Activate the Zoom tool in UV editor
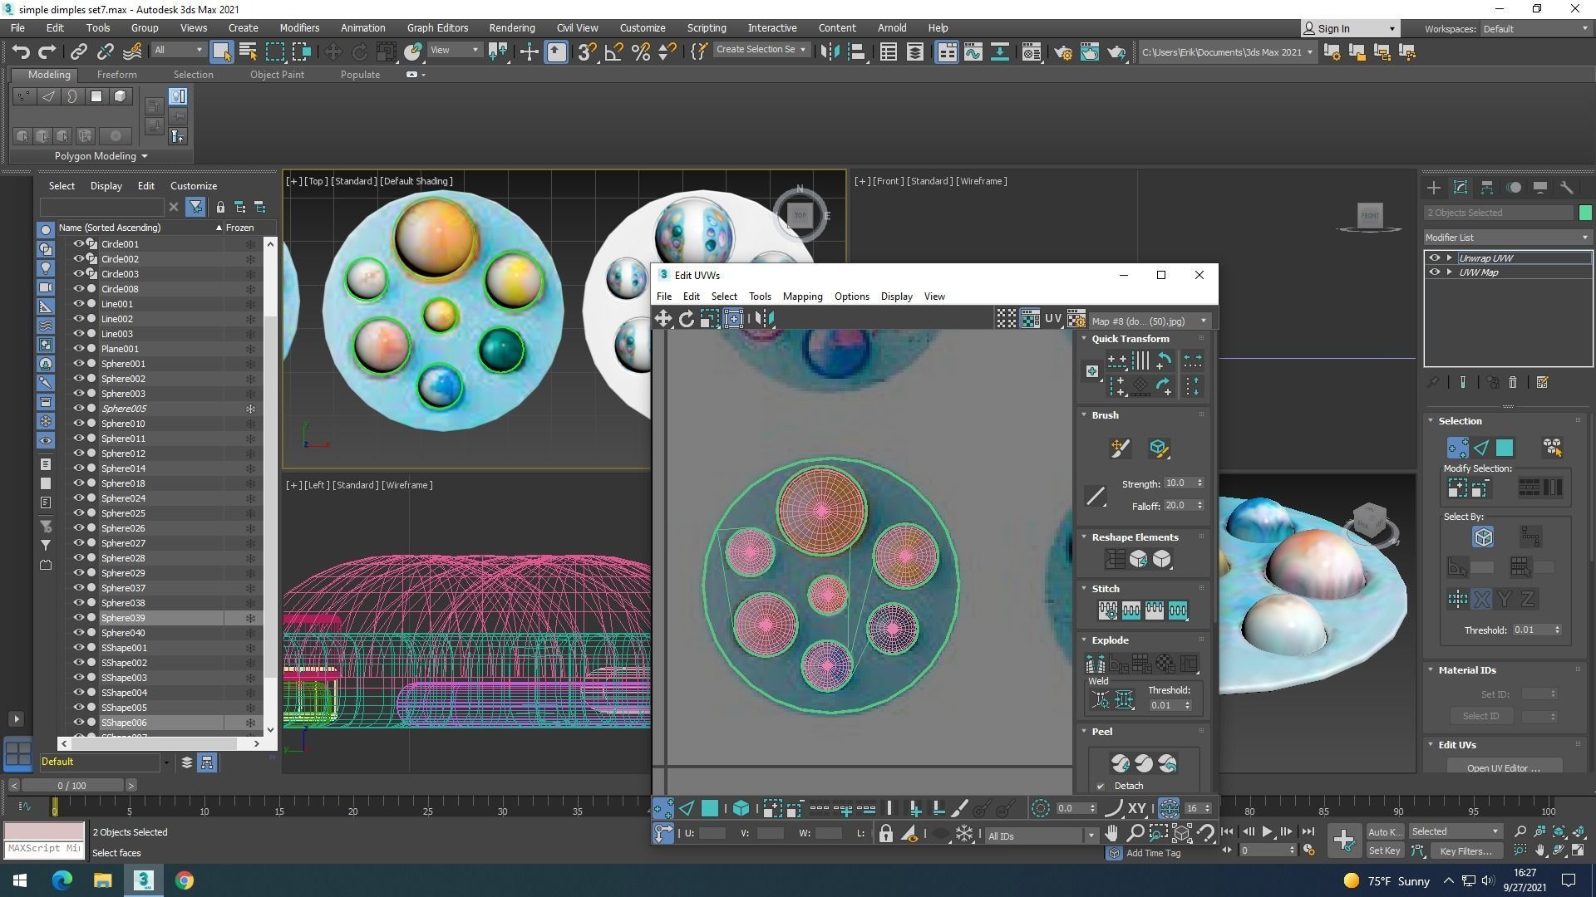This screenshot has height=897, width=1596. (1135, 833)
